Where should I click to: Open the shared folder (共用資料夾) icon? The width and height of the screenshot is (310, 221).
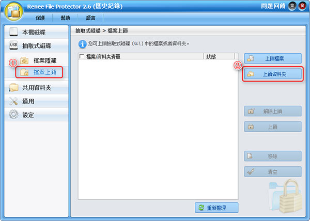click(x=13, y=87)
